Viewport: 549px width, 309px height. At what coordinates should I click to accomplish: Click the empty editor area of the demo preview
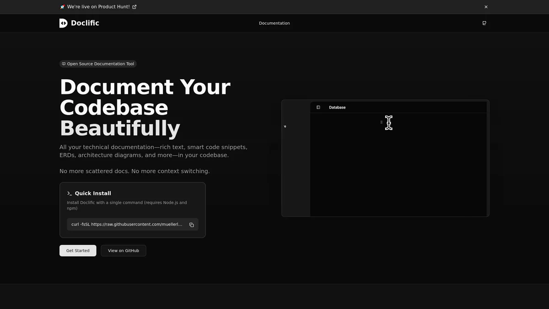coord(398,174)
